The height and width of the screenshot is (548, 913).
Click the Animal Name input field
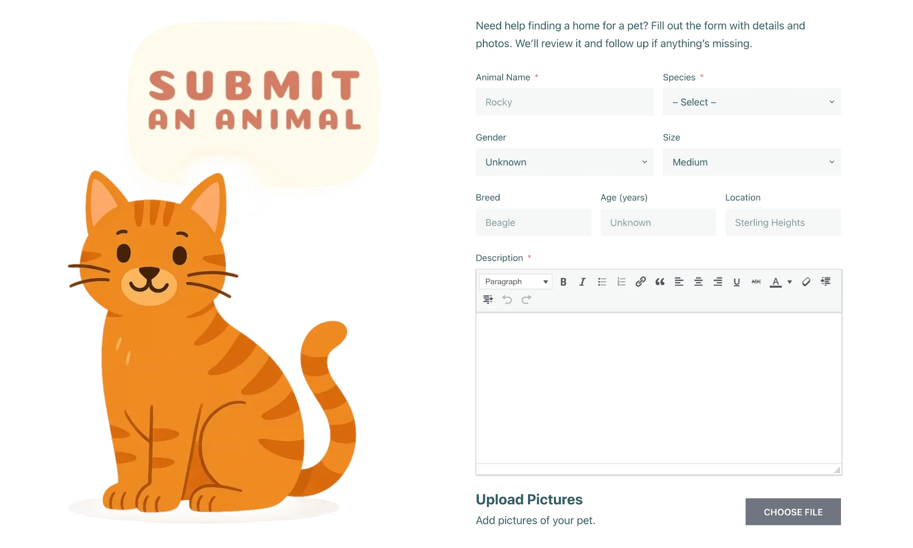pos(564,102)
